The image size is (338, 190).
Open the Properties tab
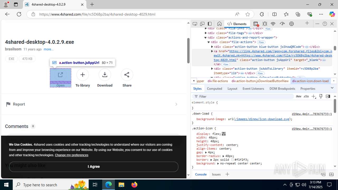click(308, 89)
